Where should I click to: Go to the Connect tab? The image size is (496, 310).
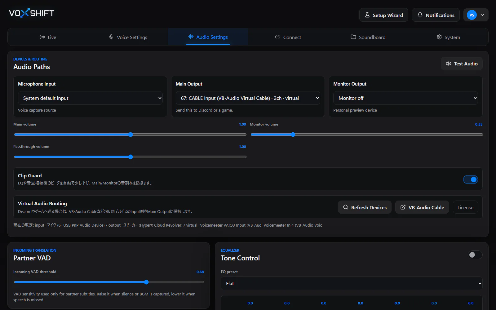point(288,37)
